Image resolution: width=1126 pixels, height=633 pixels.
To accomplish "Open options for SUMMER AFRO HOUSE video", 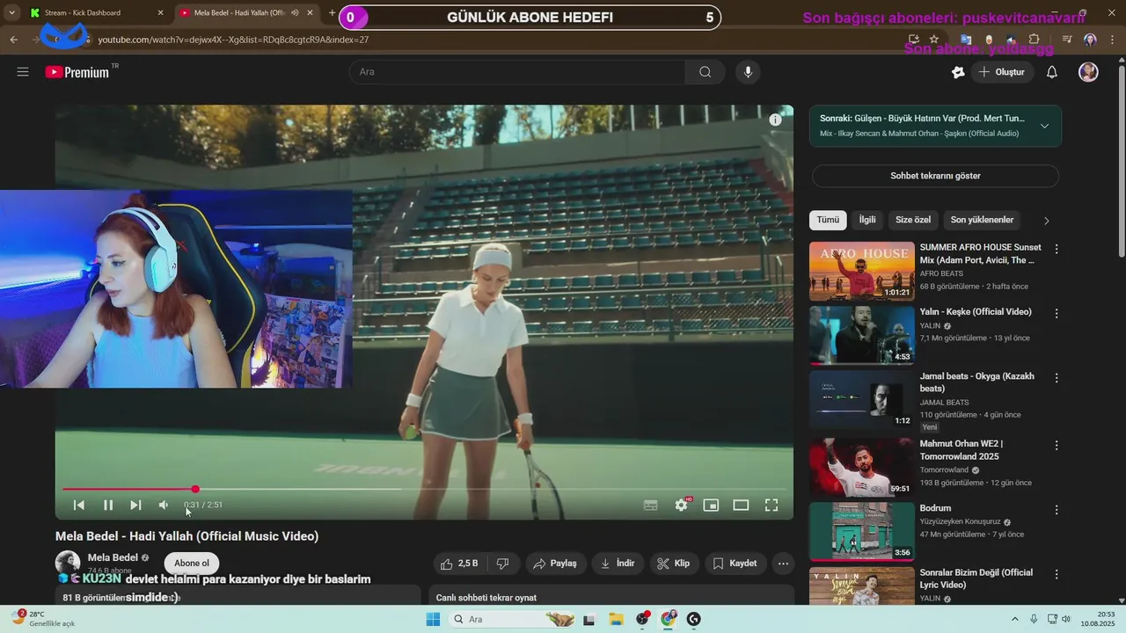I will coord(1057,249).
